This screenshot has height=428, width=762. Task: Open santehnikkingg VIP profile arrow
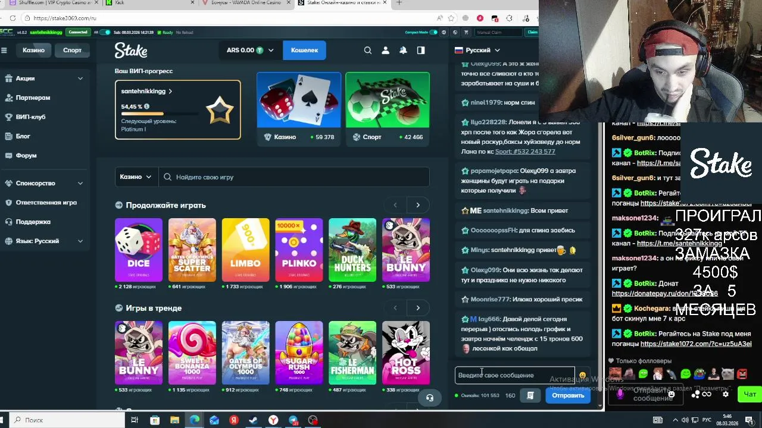[x=170, y=92]
